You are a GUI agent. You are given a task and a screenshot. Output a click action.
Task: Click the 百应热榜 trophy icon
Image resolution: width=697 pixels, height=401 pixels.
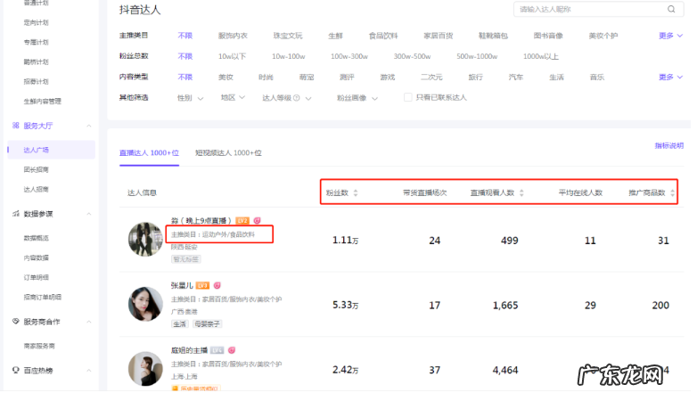coord(15,371)
